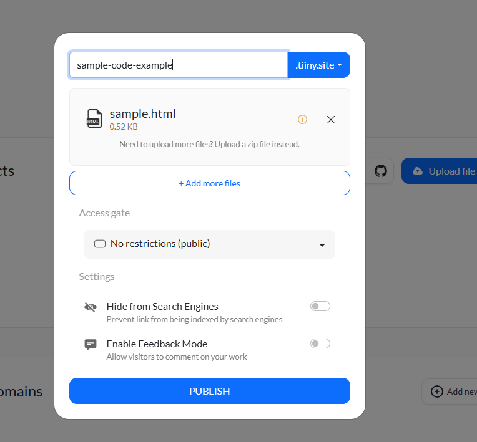Click the feedback comment bubble icon
The image size is (477, 442).
click(x=91, y=344)
